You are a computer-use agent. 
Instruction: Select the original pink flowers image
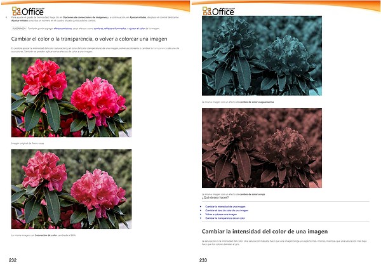click(x=71, y=97)
